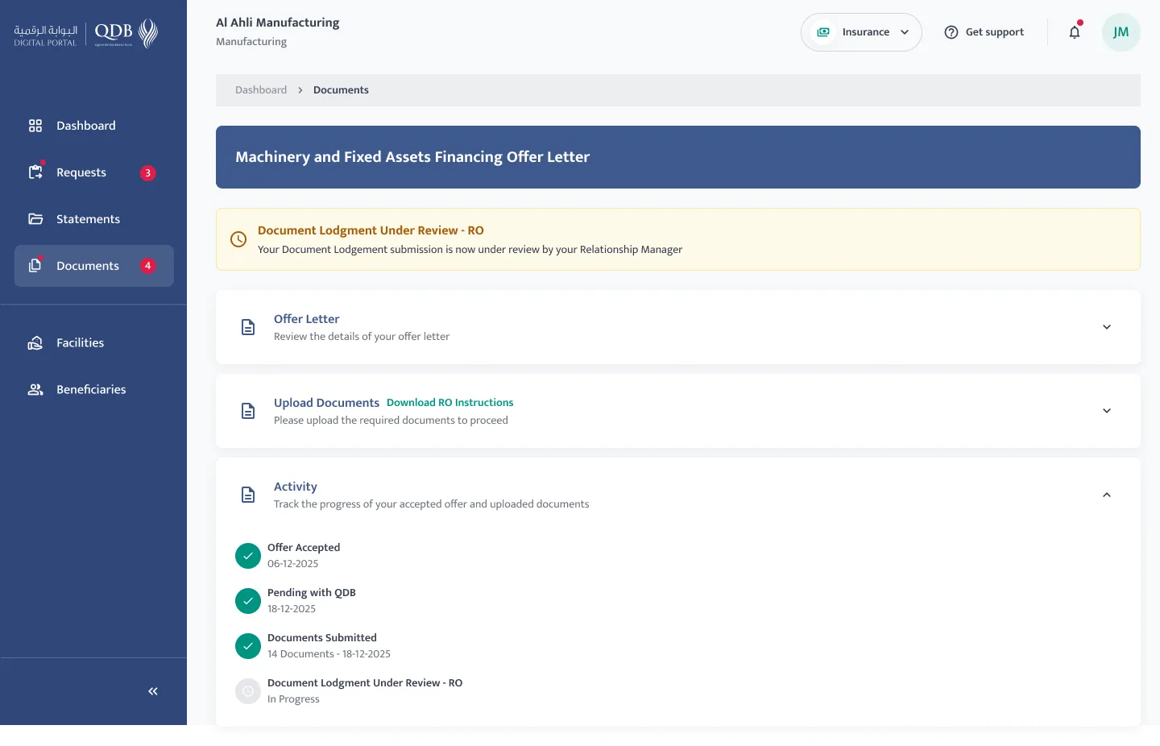
Task: Click the '14 Documents - 18-12-2025' text
Action: (x=329, y=654)
